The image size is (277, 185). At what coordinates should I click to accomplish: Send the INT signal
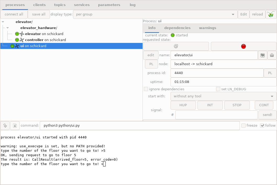(210, 105)
